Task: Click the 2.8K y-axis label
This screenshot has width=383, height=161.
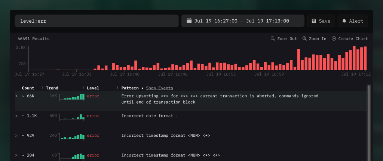Action: tap(21, 47)
